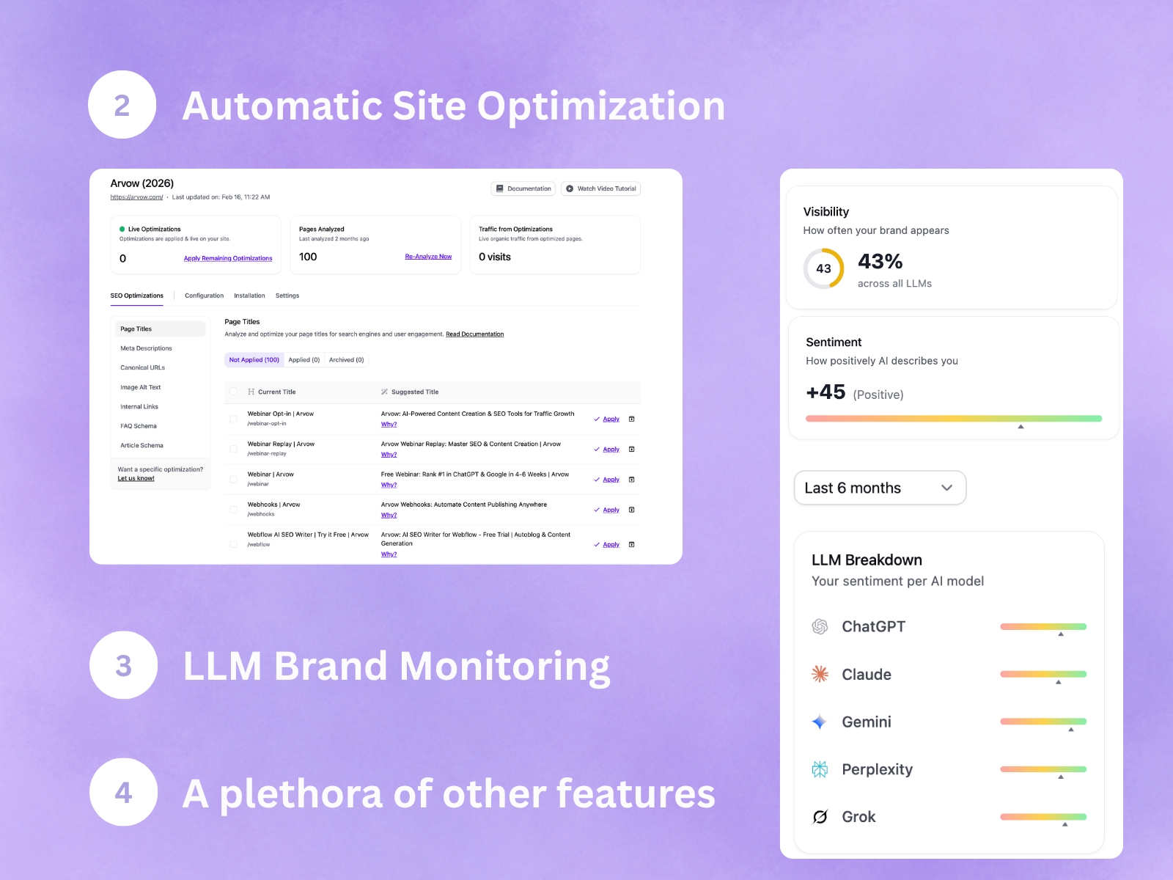Select Meta Descriptions in the optimization sidebar

coord(144,348)
